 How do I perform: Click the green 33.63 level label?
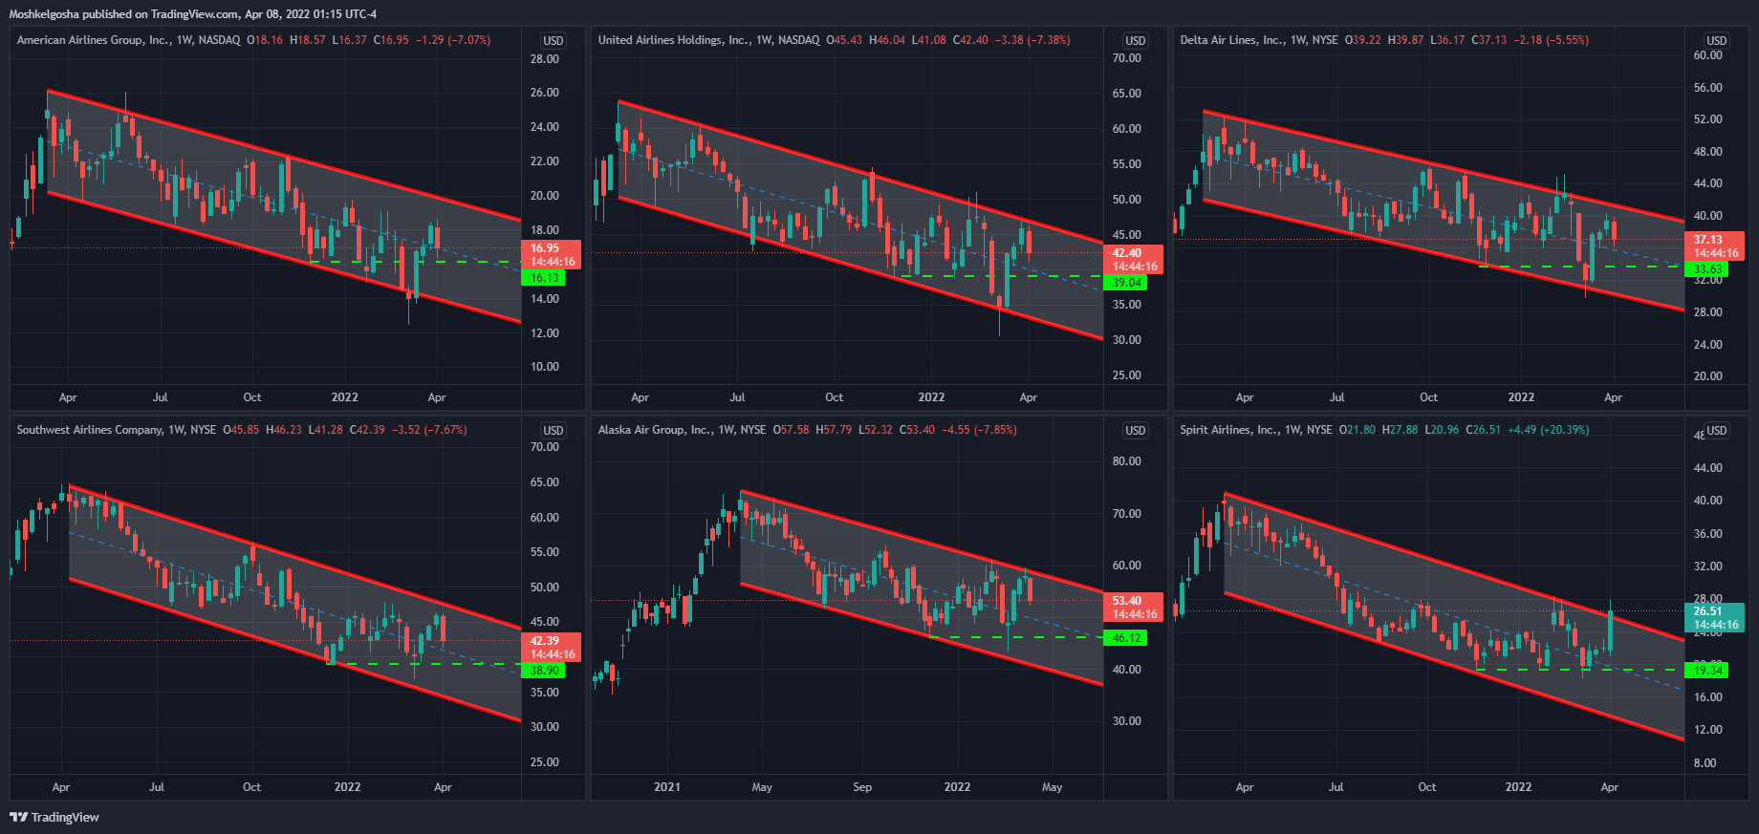click(x=1707, y=269)
